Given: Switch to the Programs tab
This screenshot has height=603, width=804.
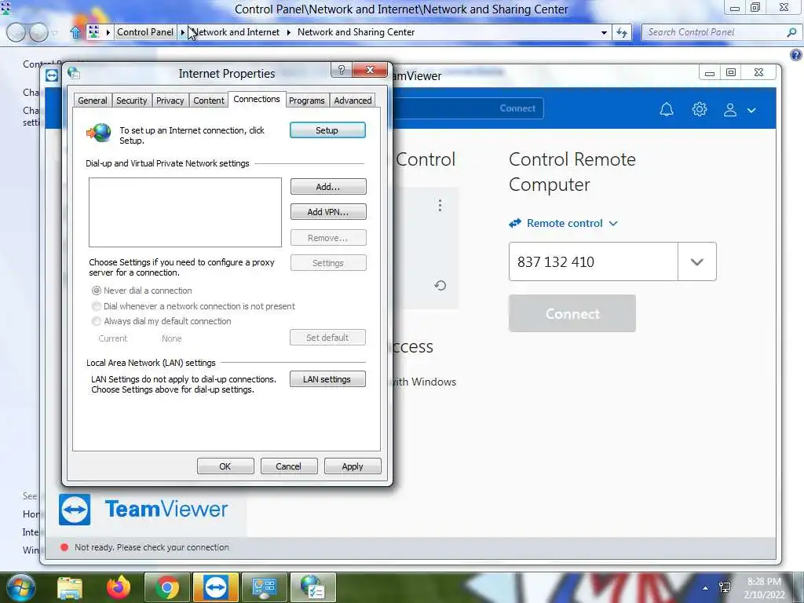Looking at the screenshot, I should (x=307, y=100).
